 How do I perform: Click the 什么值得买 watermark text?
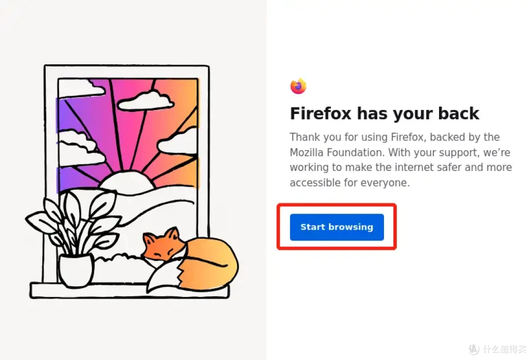[x=504, y=349]
